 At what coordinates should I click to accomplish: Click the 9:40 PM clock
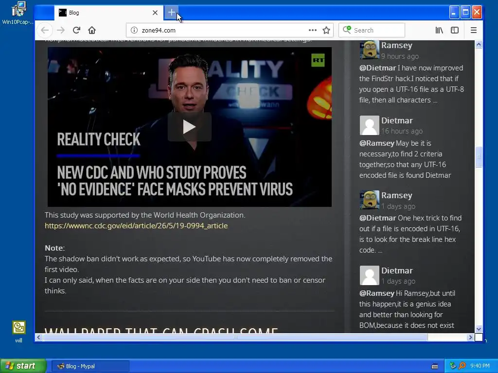coord(480,366)
